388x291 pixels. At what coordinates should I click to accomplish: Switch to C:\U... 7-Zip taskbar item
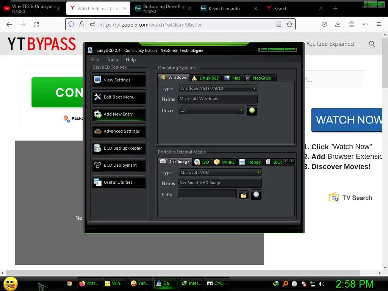point(217,283)
